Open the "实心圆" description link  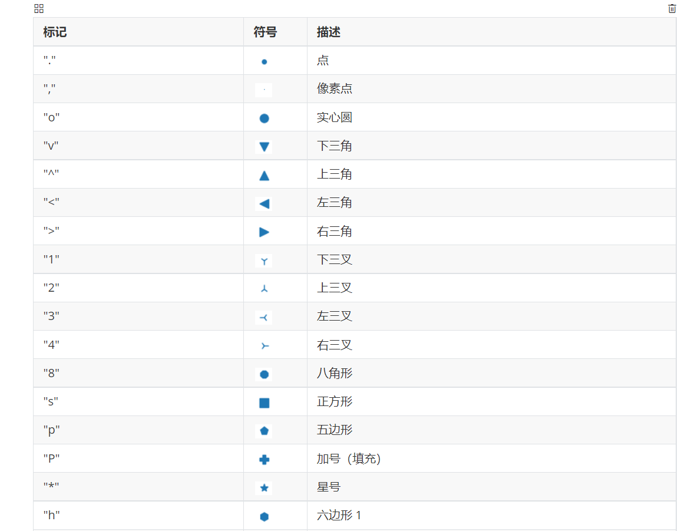point(333,117)
